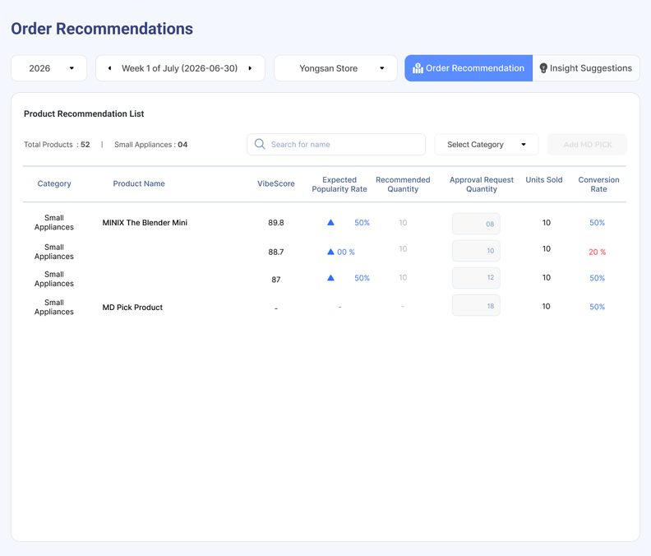Sort by Product Name column header
This screenshot has height=556, width=651.
coord(139,183)
